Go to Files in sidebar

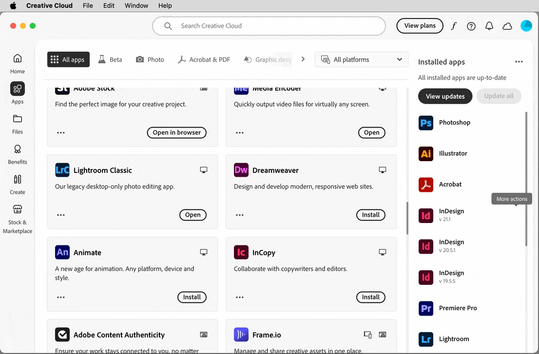point(17,124)
